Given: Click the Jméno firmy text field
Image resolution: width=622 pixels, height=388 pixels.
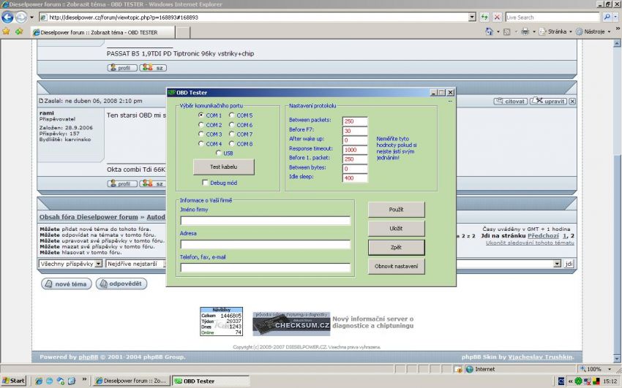Looking at the screenshot, I should [265, 220].
